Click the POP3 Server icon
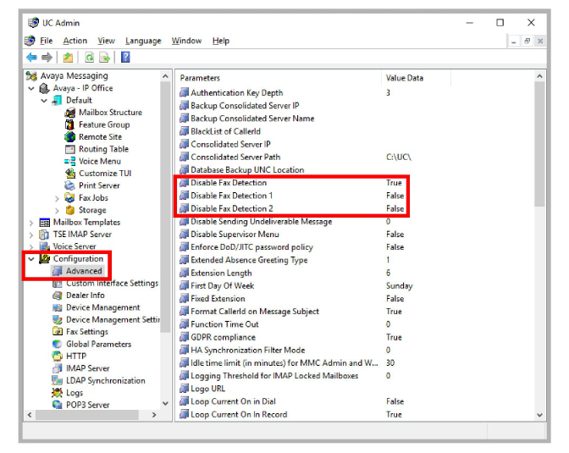 coord(57,405)
